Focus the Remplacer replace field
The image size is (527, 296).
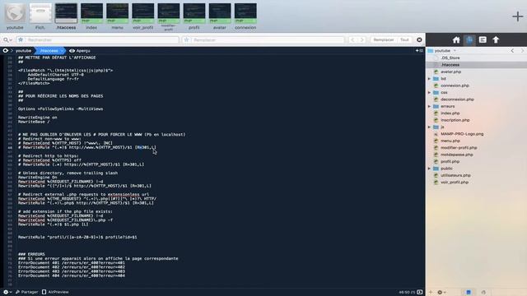coord(263,39)
